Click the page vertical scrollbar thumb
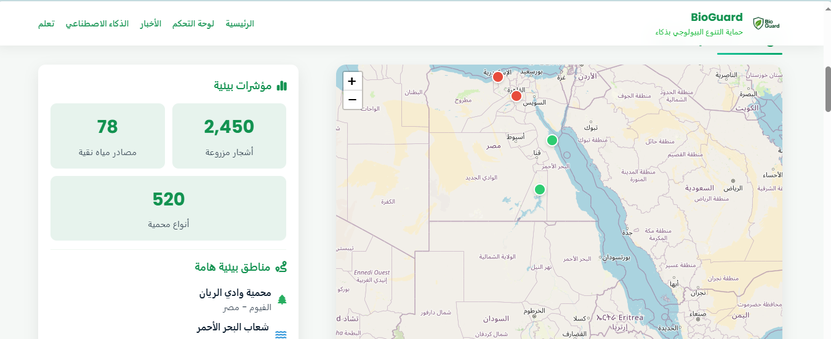 [828, 89]
